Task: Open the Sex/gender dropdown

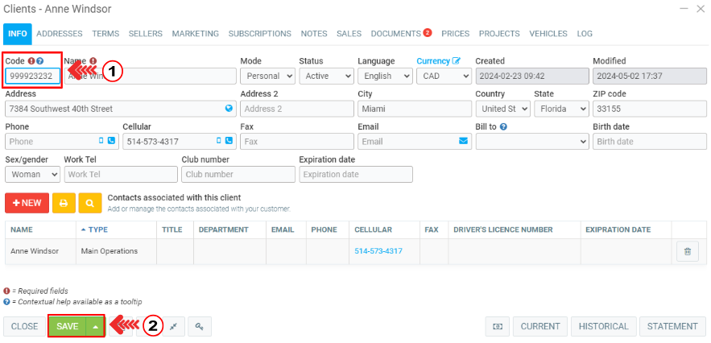Action: pyautogui.click(x=32, y=174)
